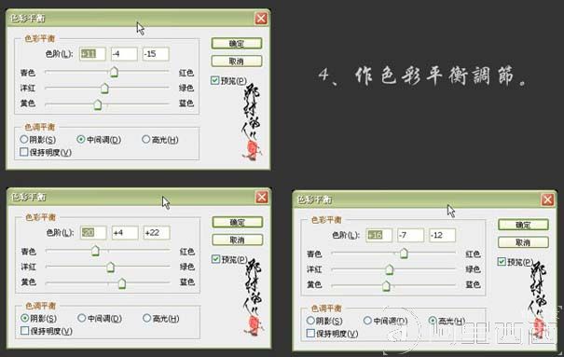Click 取消 in the shadows dialog
Screen dimensions: 564x357
(x=237, y=240)
